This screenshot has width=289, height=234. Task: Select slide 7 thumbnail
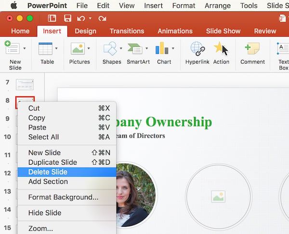[25, 85]
